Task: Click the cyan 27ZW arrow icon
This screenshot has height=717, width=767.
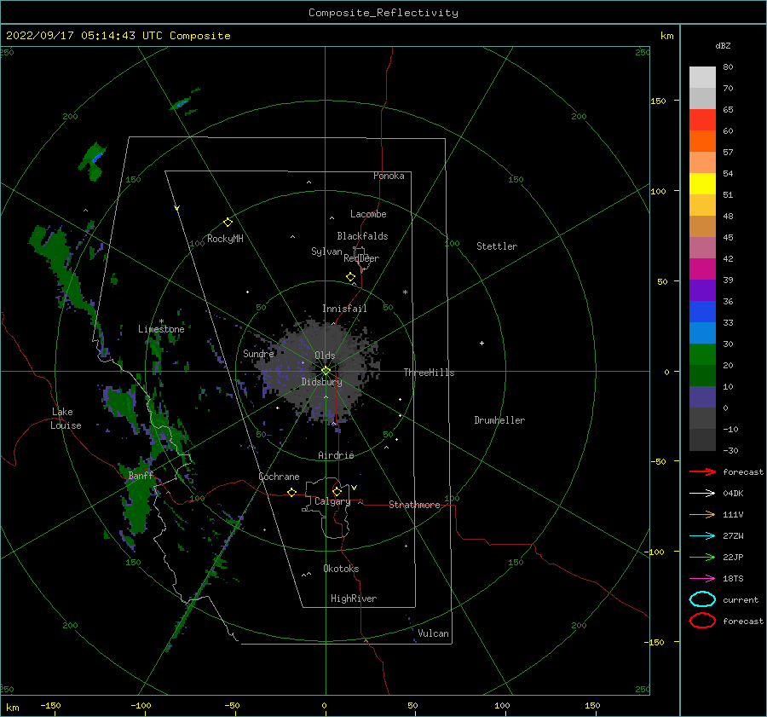Action: [702, 536]
